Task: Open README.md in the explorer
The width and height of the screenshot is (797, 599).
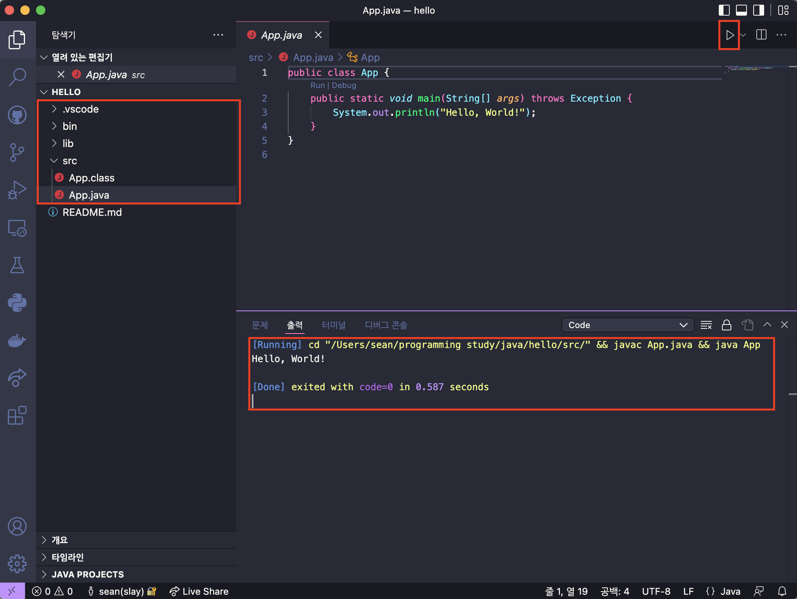Action: tap(92, 212)
